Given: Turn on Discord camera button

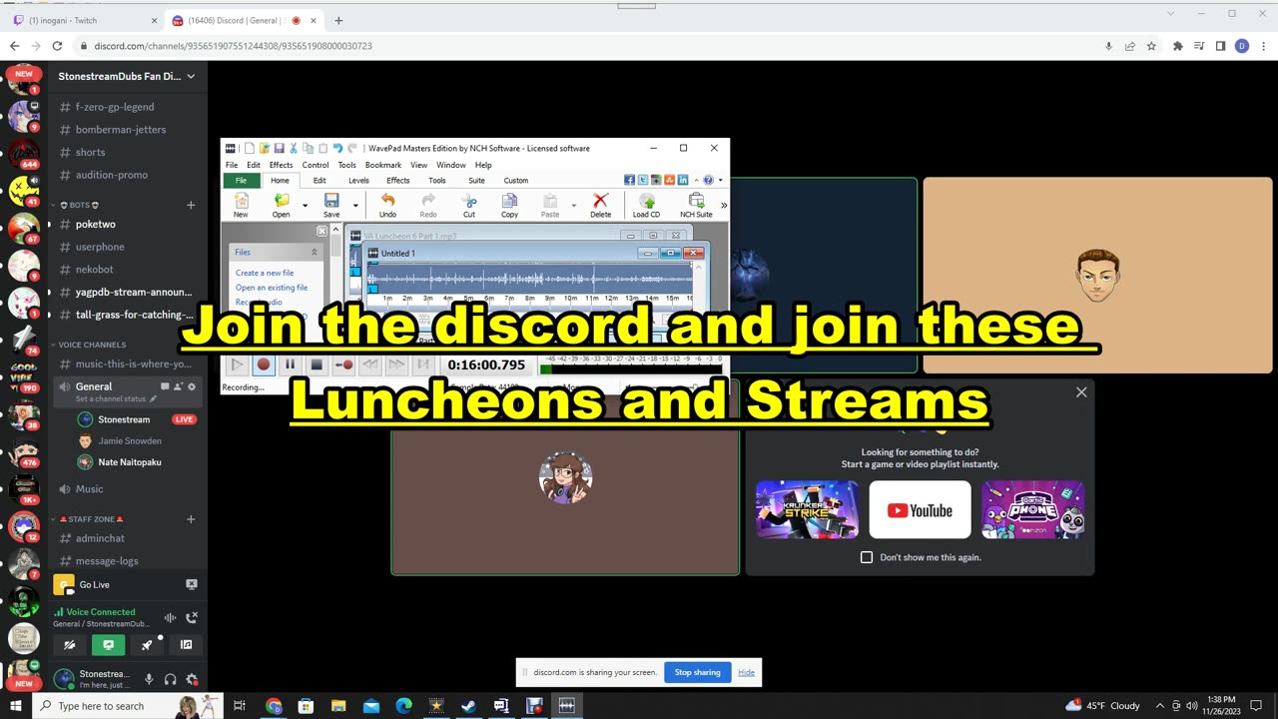Looking at the screenshot, I should [70, 645].
